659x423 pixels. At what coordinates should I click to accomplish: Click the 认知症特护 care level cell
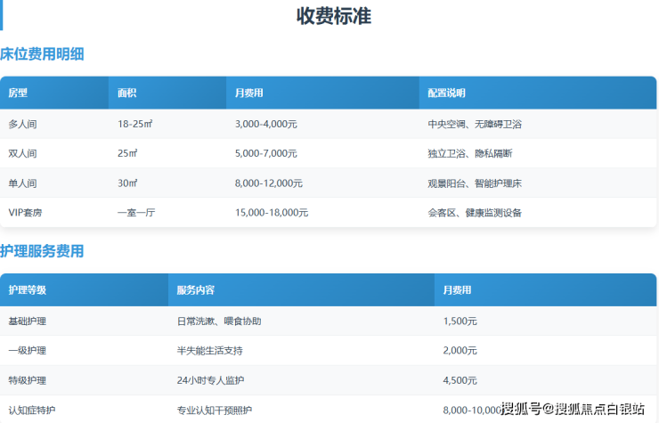pos(31,410)
